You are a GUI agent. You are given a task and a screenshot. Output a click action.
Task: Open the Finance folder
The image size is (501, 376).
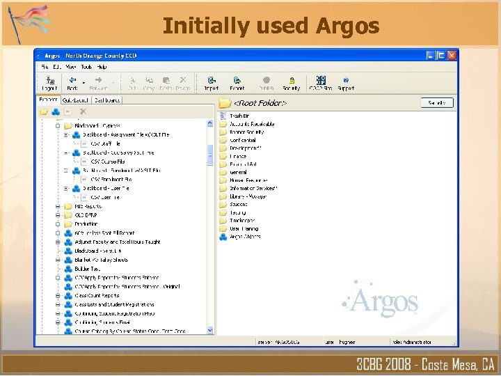[x=238, y=157]
